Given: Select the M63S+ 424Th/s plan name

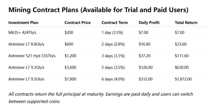Looking at the screenshot, I should (x=22, y=33).
